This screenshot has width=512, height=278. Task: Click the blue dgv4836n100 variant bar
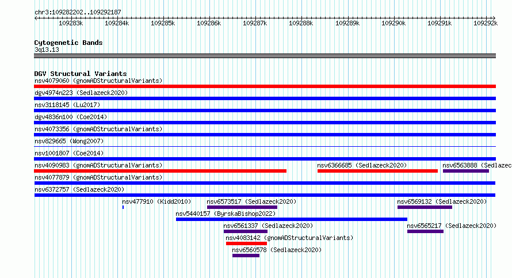pos(265,123)
